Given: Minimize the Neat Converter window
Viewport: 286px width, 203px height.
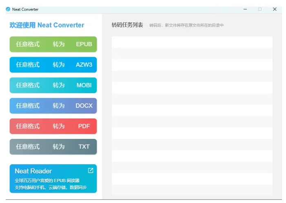Looking at the screenshot, I should tap(245, 9).
